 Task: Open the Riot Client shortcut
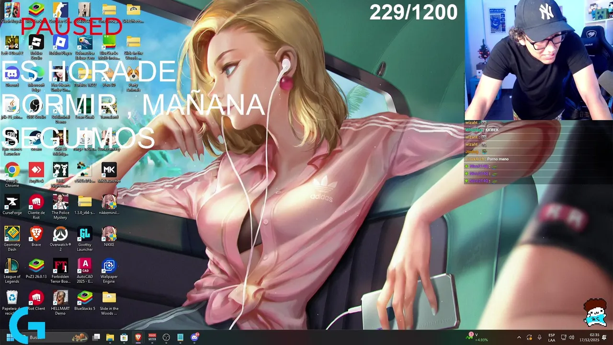[36, 301]
